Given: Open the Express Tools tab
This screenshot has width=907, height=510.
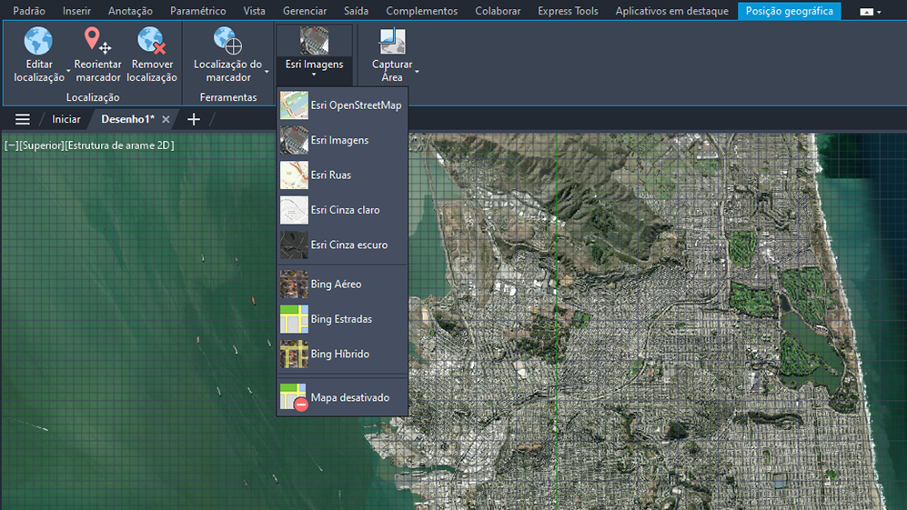Looking at the screenshot, I should click(568, 11).
